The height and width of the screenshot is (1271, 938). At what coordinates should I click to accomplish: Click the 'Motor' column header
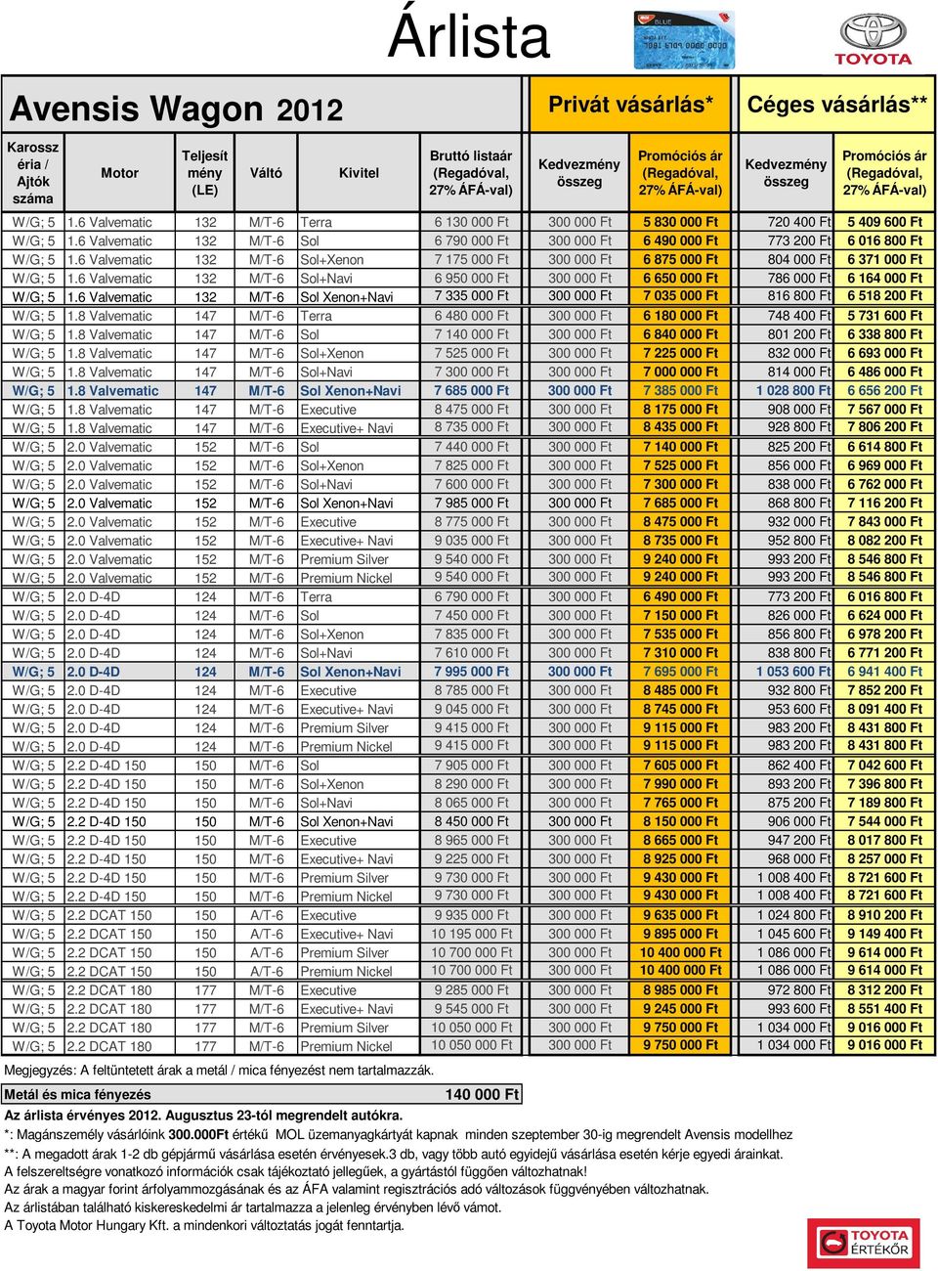(120, 173)
